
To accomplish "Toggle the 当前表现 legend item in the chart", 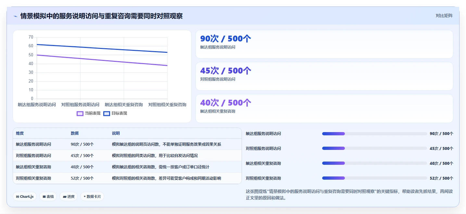I will (x=89, y=113).
